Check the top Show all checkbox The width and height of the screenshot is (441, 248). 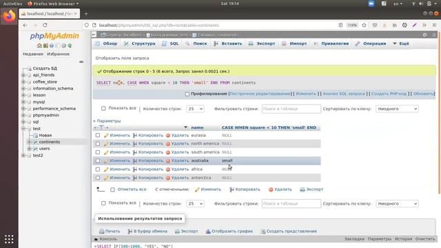coord(103,108)
